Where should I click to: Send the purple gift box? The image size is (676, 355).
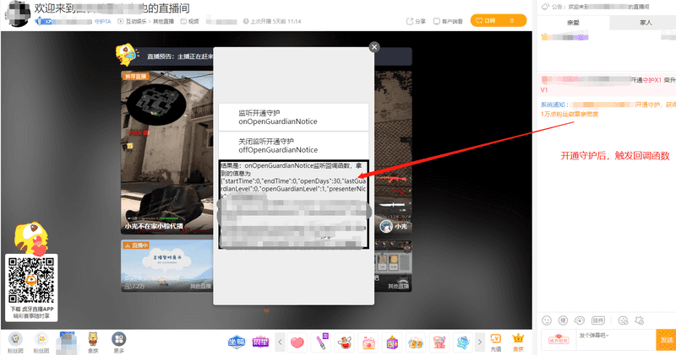pyautogui.click(x=392, y=342)
